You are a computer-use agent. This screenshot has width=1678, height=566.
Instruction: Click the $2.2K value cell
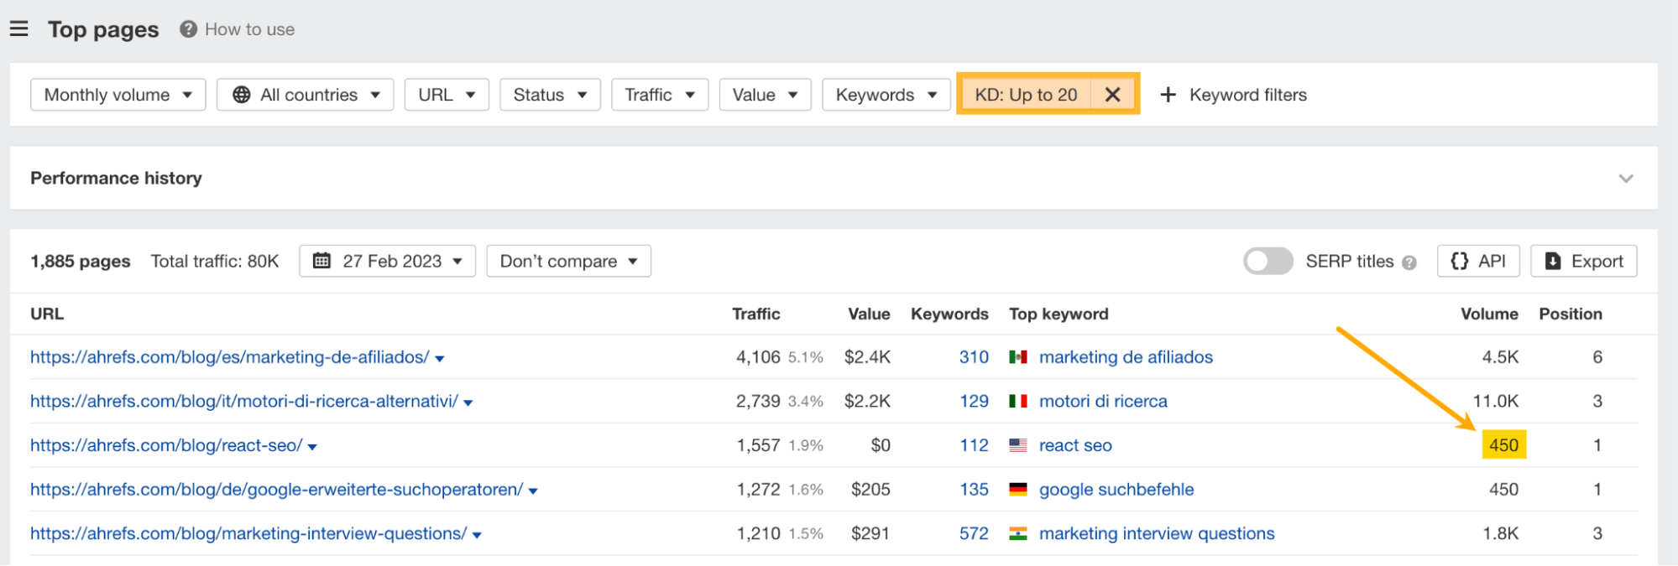coord(867,402)
